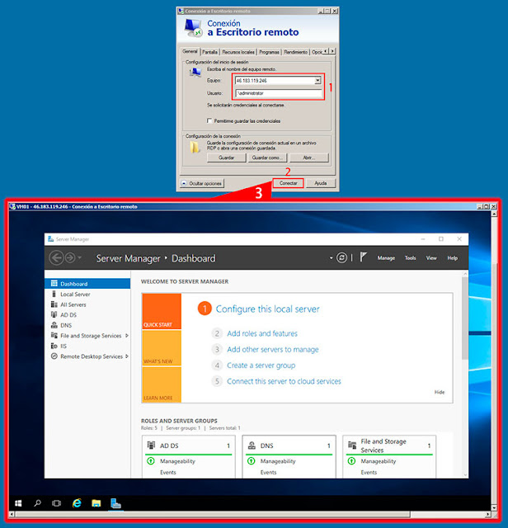Select the Learn More tile
Screen dimensions: 508x528
pyautogui.click(x=162, y=384)
